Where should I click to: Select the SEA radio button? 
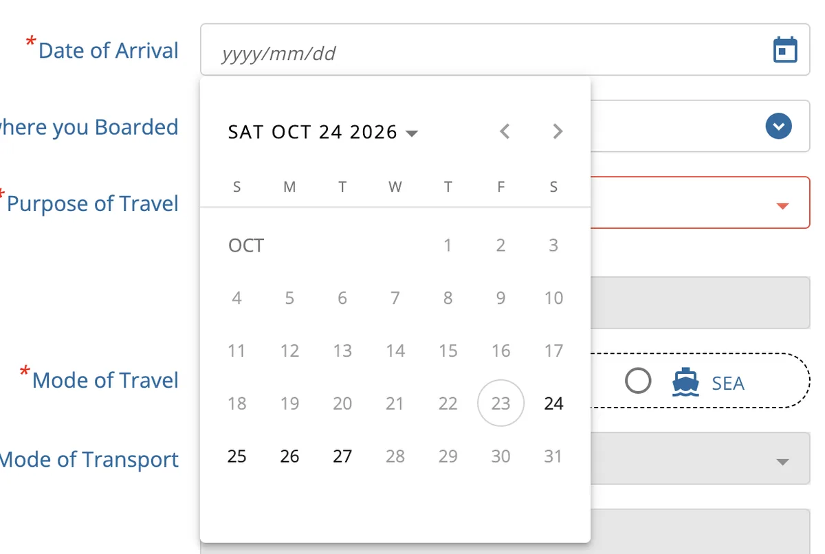(639, 381)
